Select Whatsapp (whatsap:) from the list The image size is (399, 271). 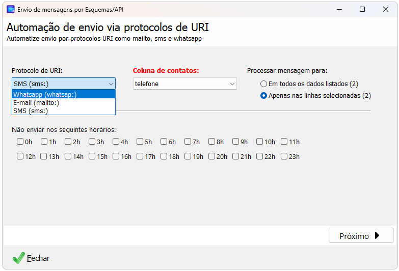point(64,94)
